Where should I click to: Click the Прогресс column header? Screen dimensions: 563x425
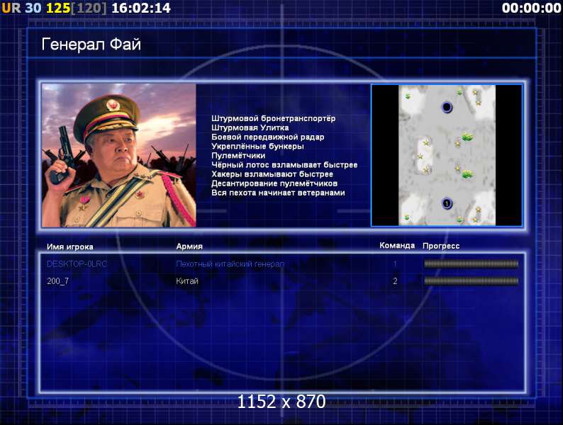click(x=441, y=246)
